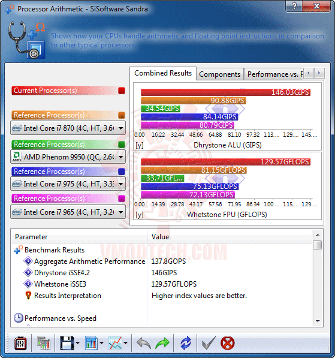Open the AMD Phenom 9950 dropdown
Image resolution: width=335 pixels, height=358 pixels.
point(68,157)
